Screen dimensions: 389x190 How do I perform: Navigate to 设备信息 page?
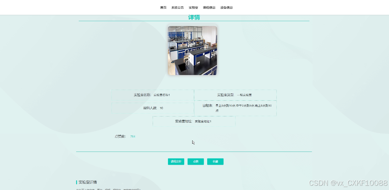click(226, 7)
